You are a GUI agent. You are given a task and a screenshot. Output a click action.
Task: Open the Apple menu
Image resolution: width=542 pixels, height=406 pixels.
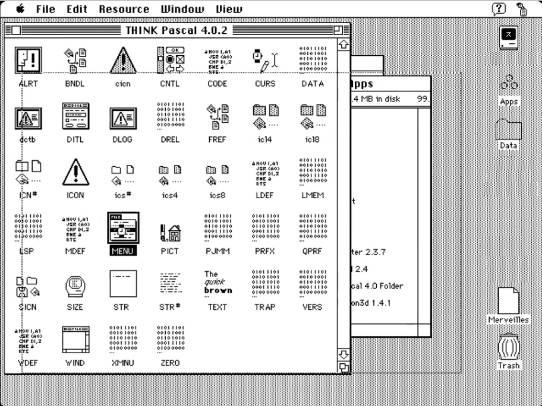19,9
